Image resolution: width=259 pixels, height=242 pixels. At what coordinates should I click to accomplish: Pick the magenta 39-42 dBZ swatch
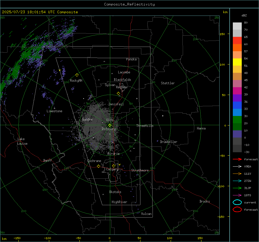click(x=237, y=91)
